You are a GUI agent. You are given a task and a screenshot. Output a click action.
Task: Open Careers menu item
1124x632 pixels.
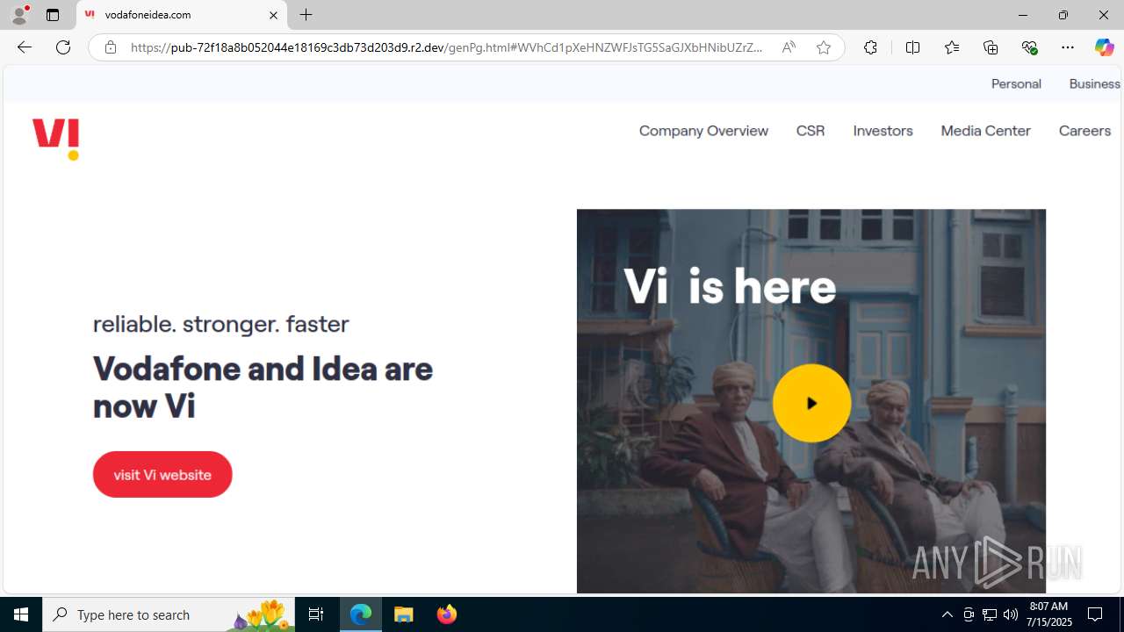point(1084,131)
